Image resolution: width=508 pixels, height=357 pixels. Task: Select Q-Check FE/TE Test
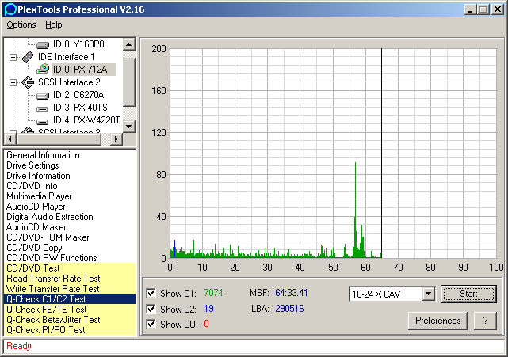pyautogui.click(x=70, y=310)
